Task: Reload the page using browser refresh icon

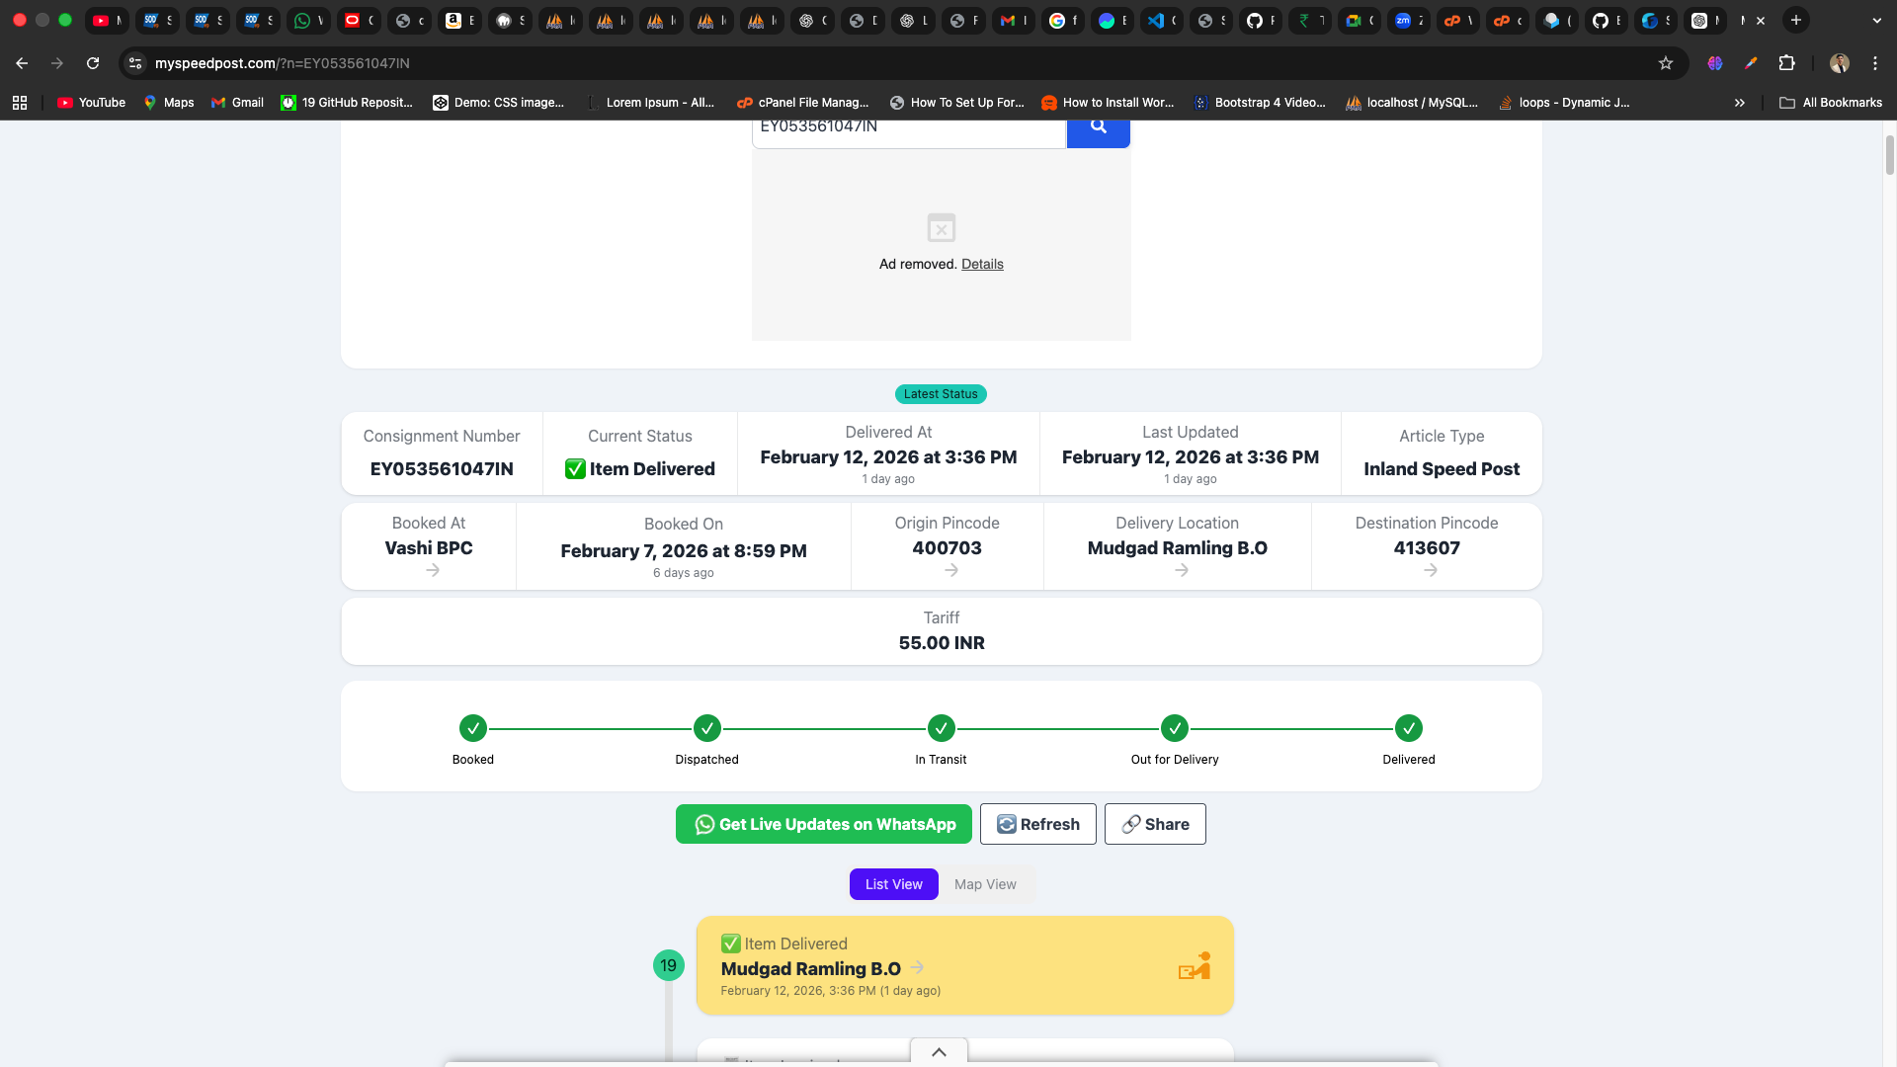Action: (93, 63)
